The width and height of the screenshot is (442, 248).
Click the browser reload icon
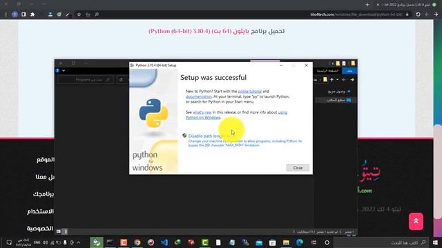pyautogui.click(x=418, y=14)
